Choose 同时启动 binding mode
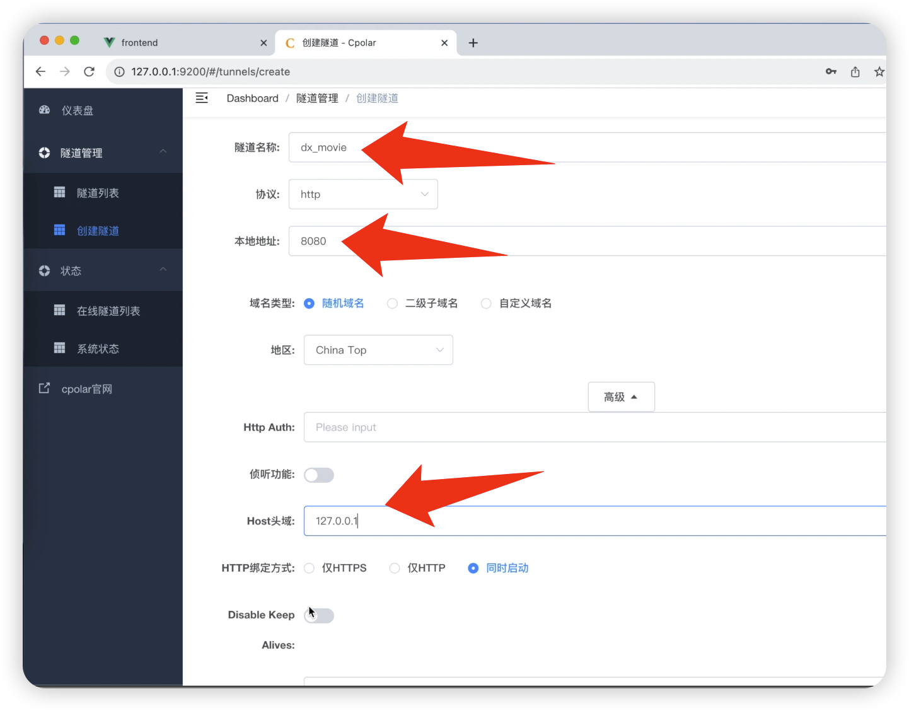This screenshot has width=909, height=711. coord(498,568)
